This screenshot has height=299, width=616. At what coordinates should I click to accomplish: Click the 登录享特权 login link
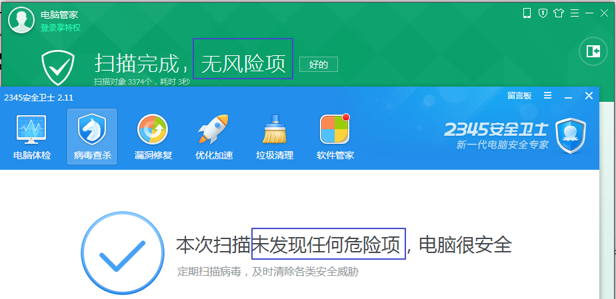61,27
